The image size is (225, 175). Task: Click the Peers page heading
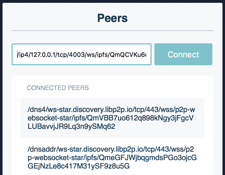(x=112, y=18)
